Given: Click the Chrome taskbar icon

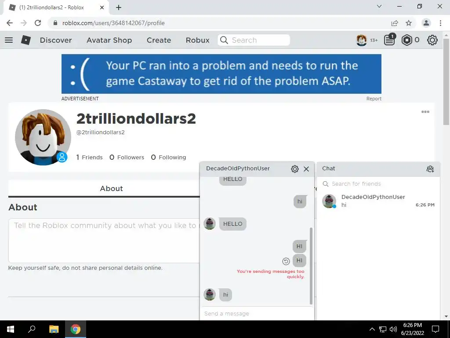Looking at the screenshot, I should coord(76,329).
